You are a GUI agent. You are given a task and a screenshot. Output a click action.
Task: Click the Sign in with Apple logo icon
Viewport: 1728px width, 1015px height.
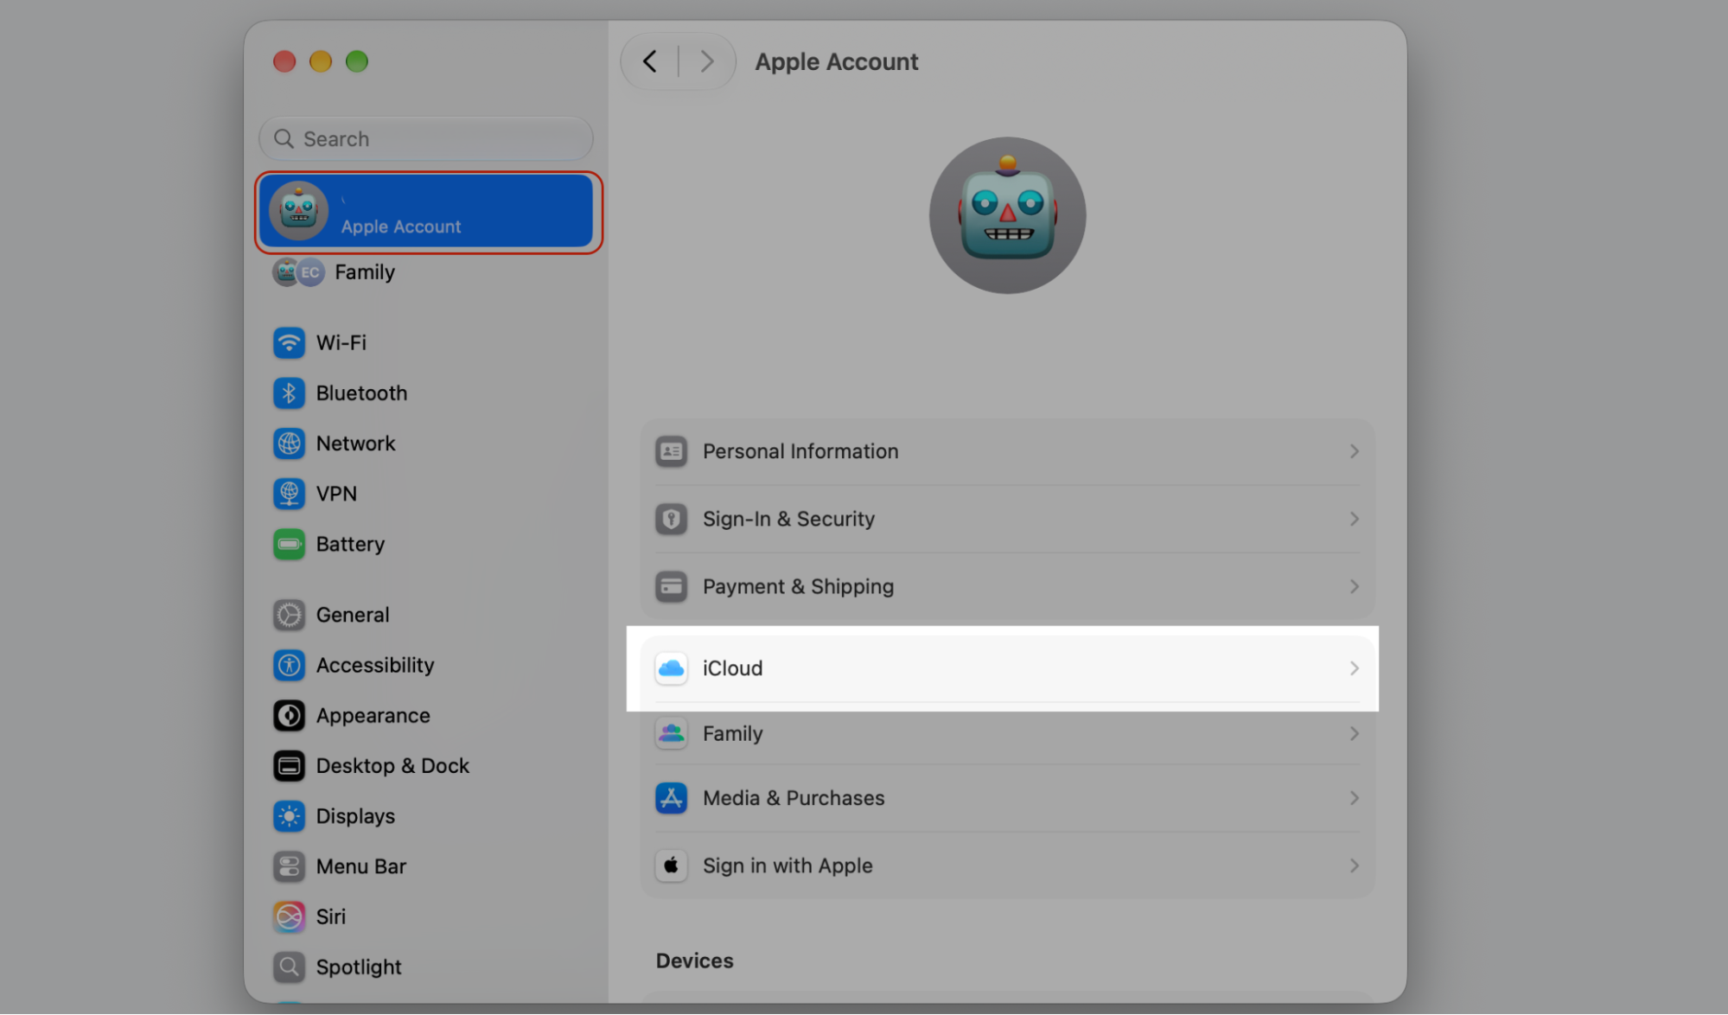[671, 865]
